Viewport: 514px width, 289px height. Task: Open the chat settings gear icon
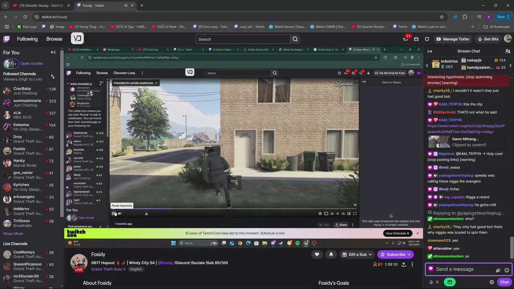point(492,282)
